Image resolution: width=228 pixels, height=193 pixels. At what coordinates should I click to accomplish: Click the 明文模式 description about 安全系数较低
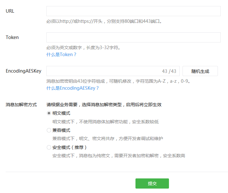click(105, 122)
